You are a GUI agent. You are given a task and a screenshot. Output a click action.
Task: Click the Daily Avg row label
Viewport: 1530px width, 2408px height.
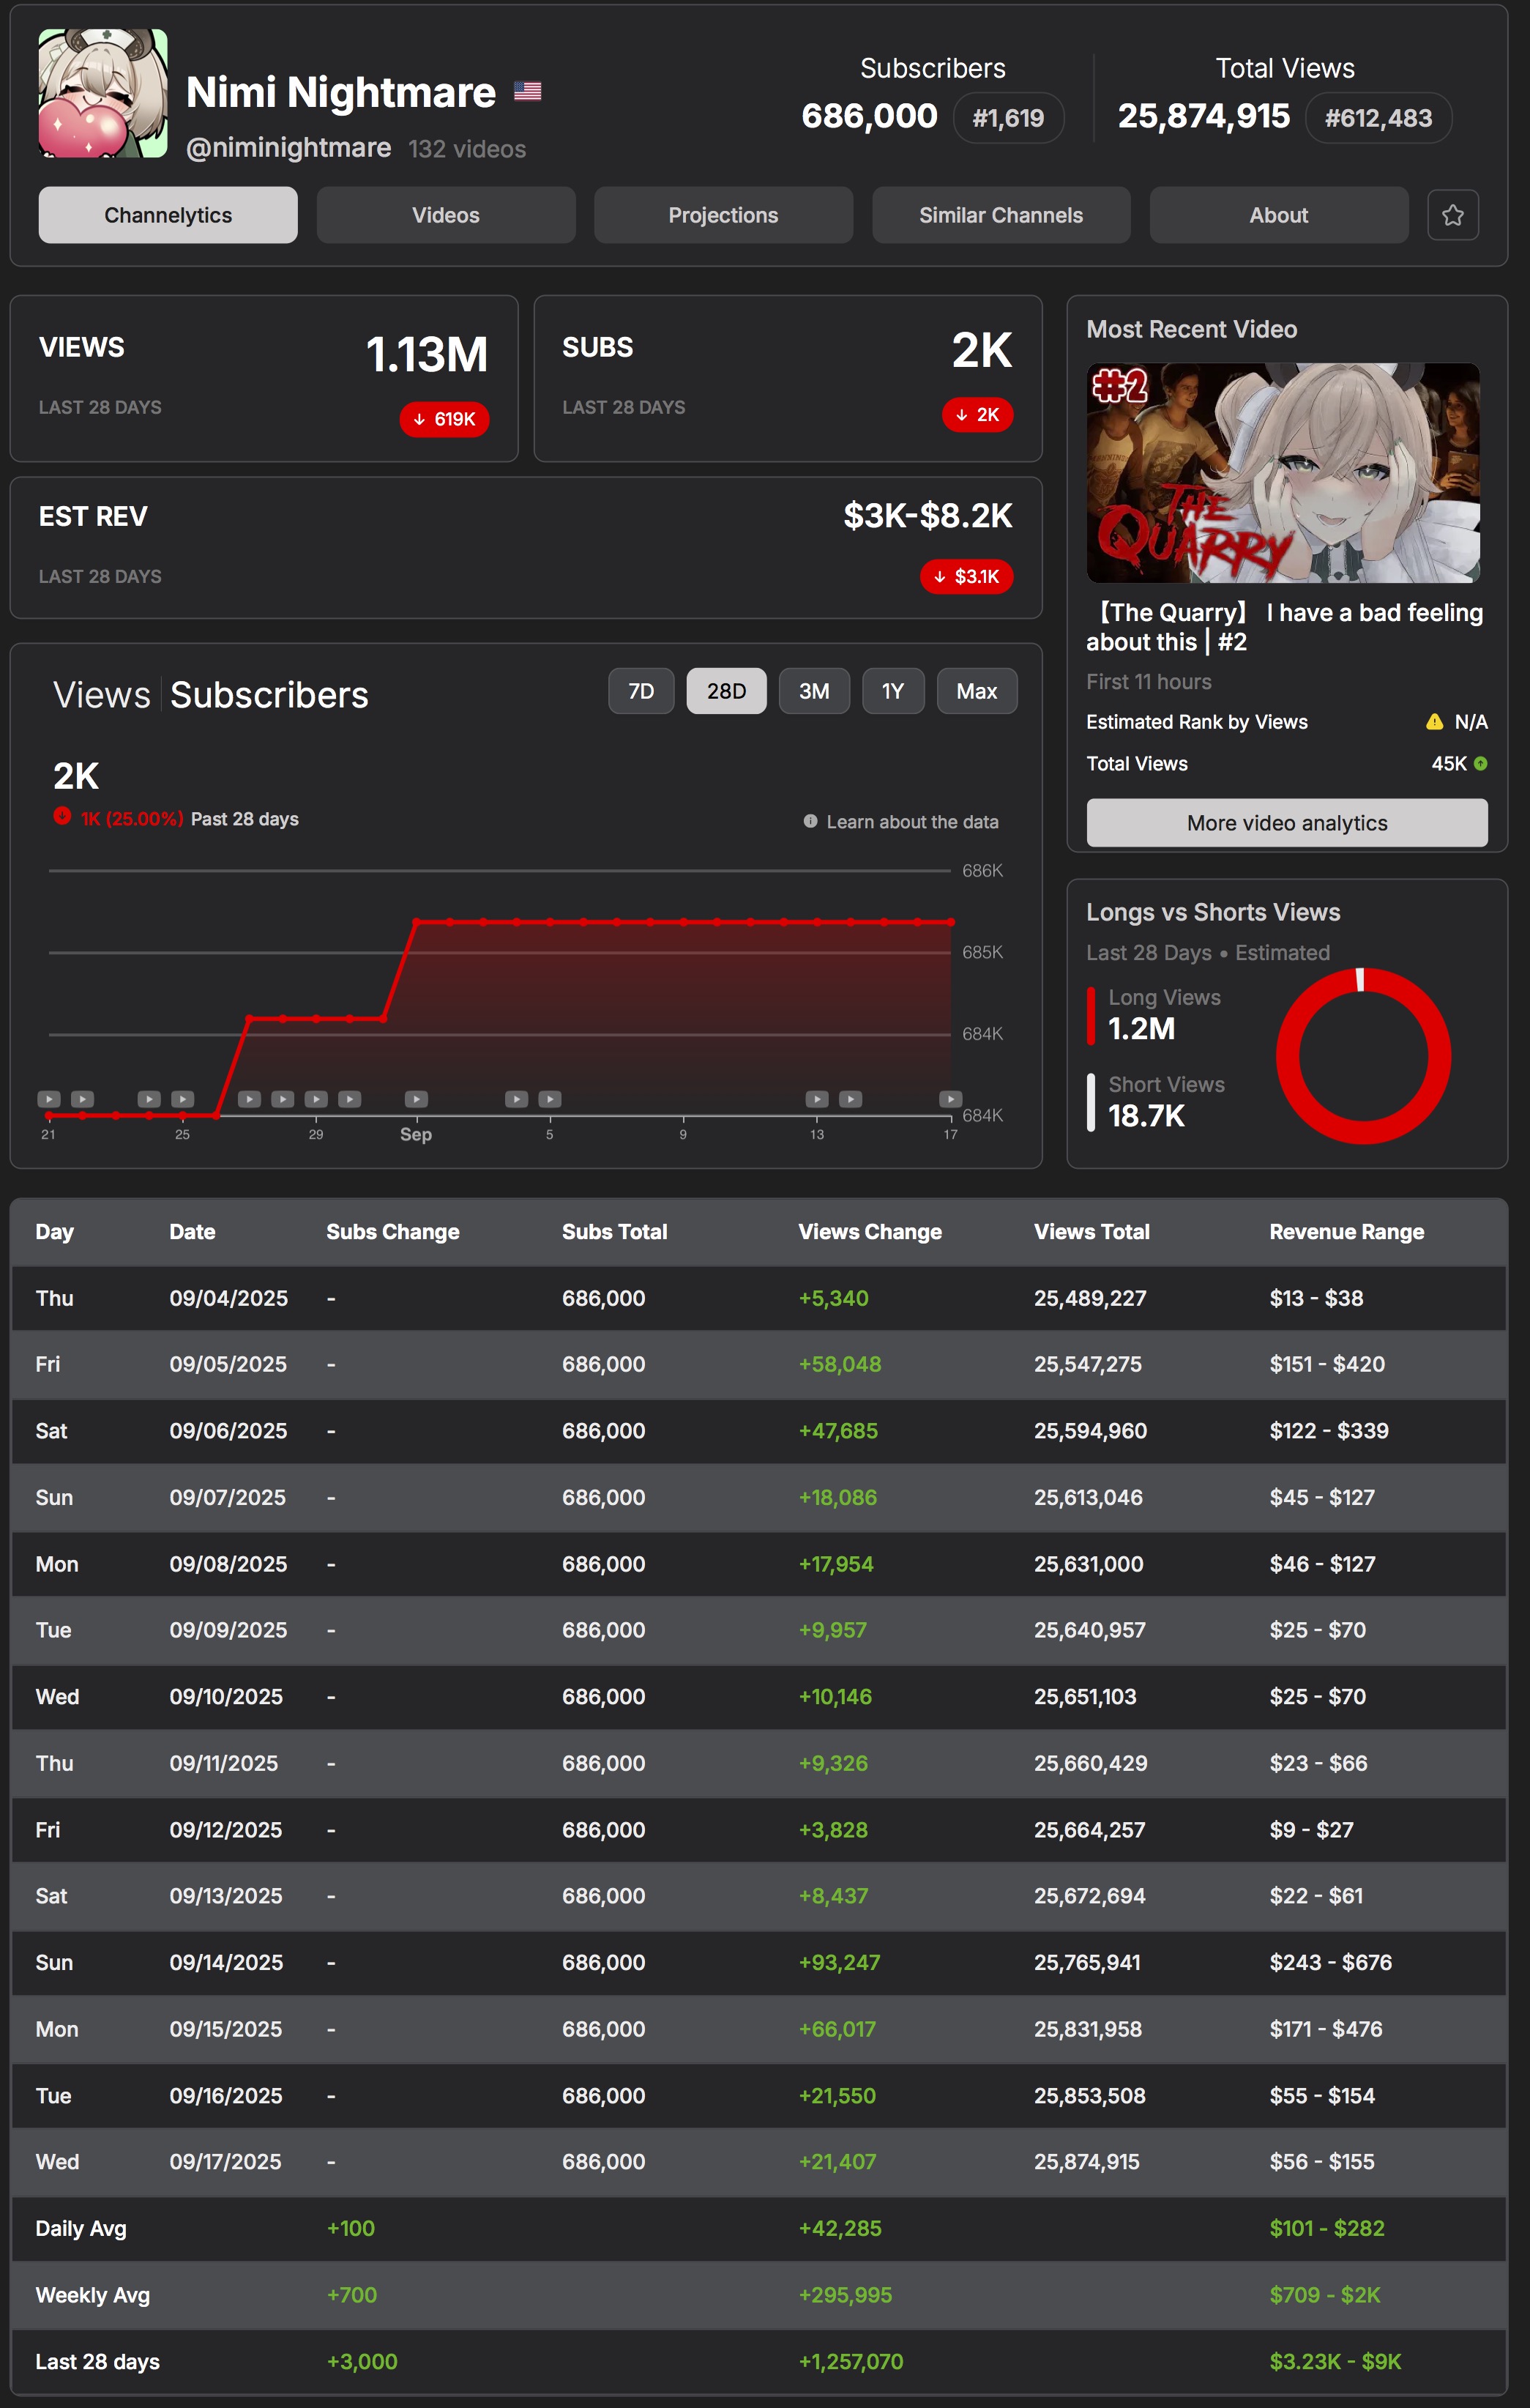pyautogui.click(x=81, y=2228)
